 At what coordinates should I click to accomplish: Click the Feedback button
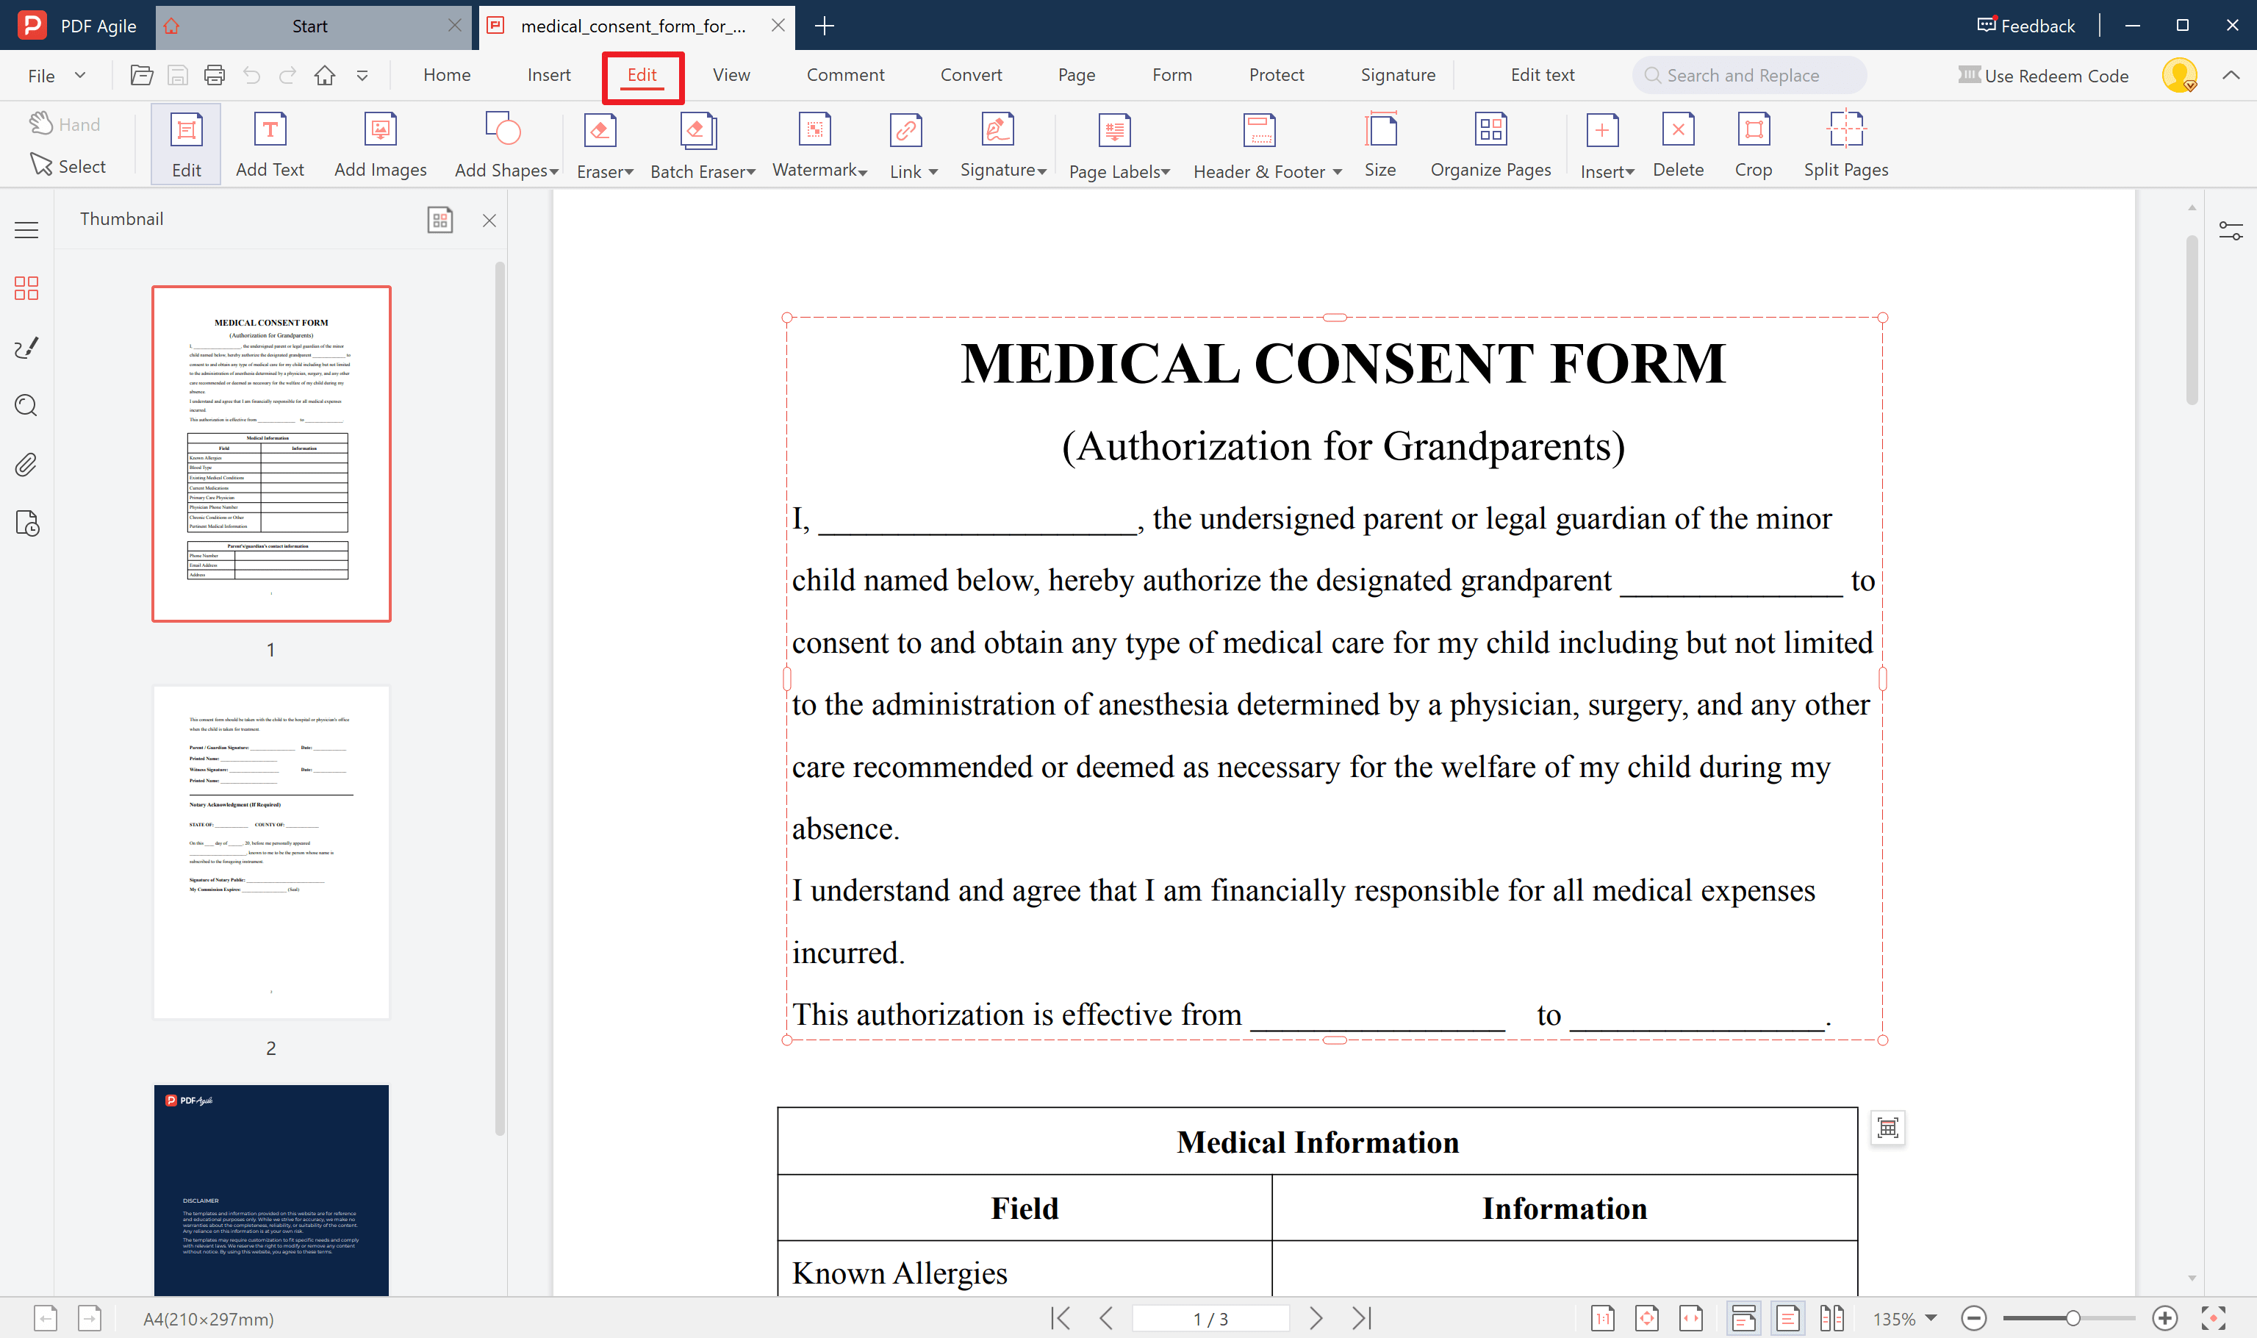pyautogui.click(x=2025, y=25)
